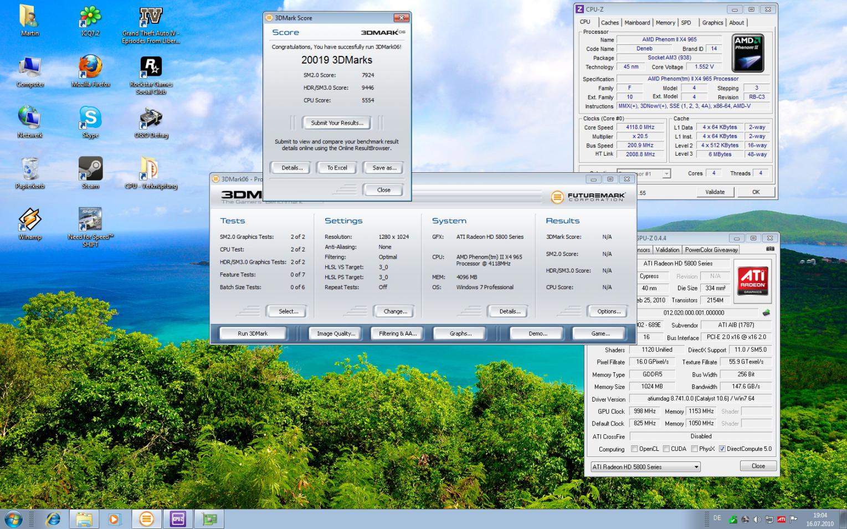Enable the PhysX checkbox in GPU-Z
This screenshot has width=847, height=529.
[x=694, y=449]
